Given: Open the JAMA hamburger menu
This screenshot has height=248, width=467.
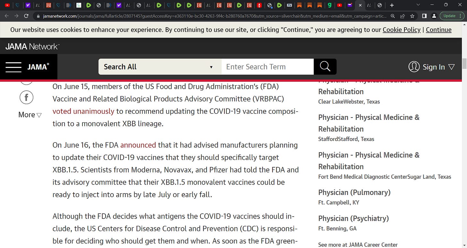Looking at the screenshot, I should 13,67.
